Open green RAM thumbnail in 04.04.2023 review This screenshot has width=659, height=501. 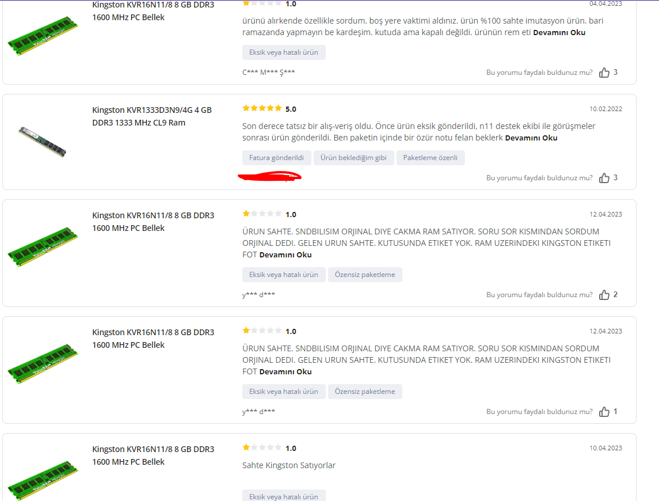43,35
